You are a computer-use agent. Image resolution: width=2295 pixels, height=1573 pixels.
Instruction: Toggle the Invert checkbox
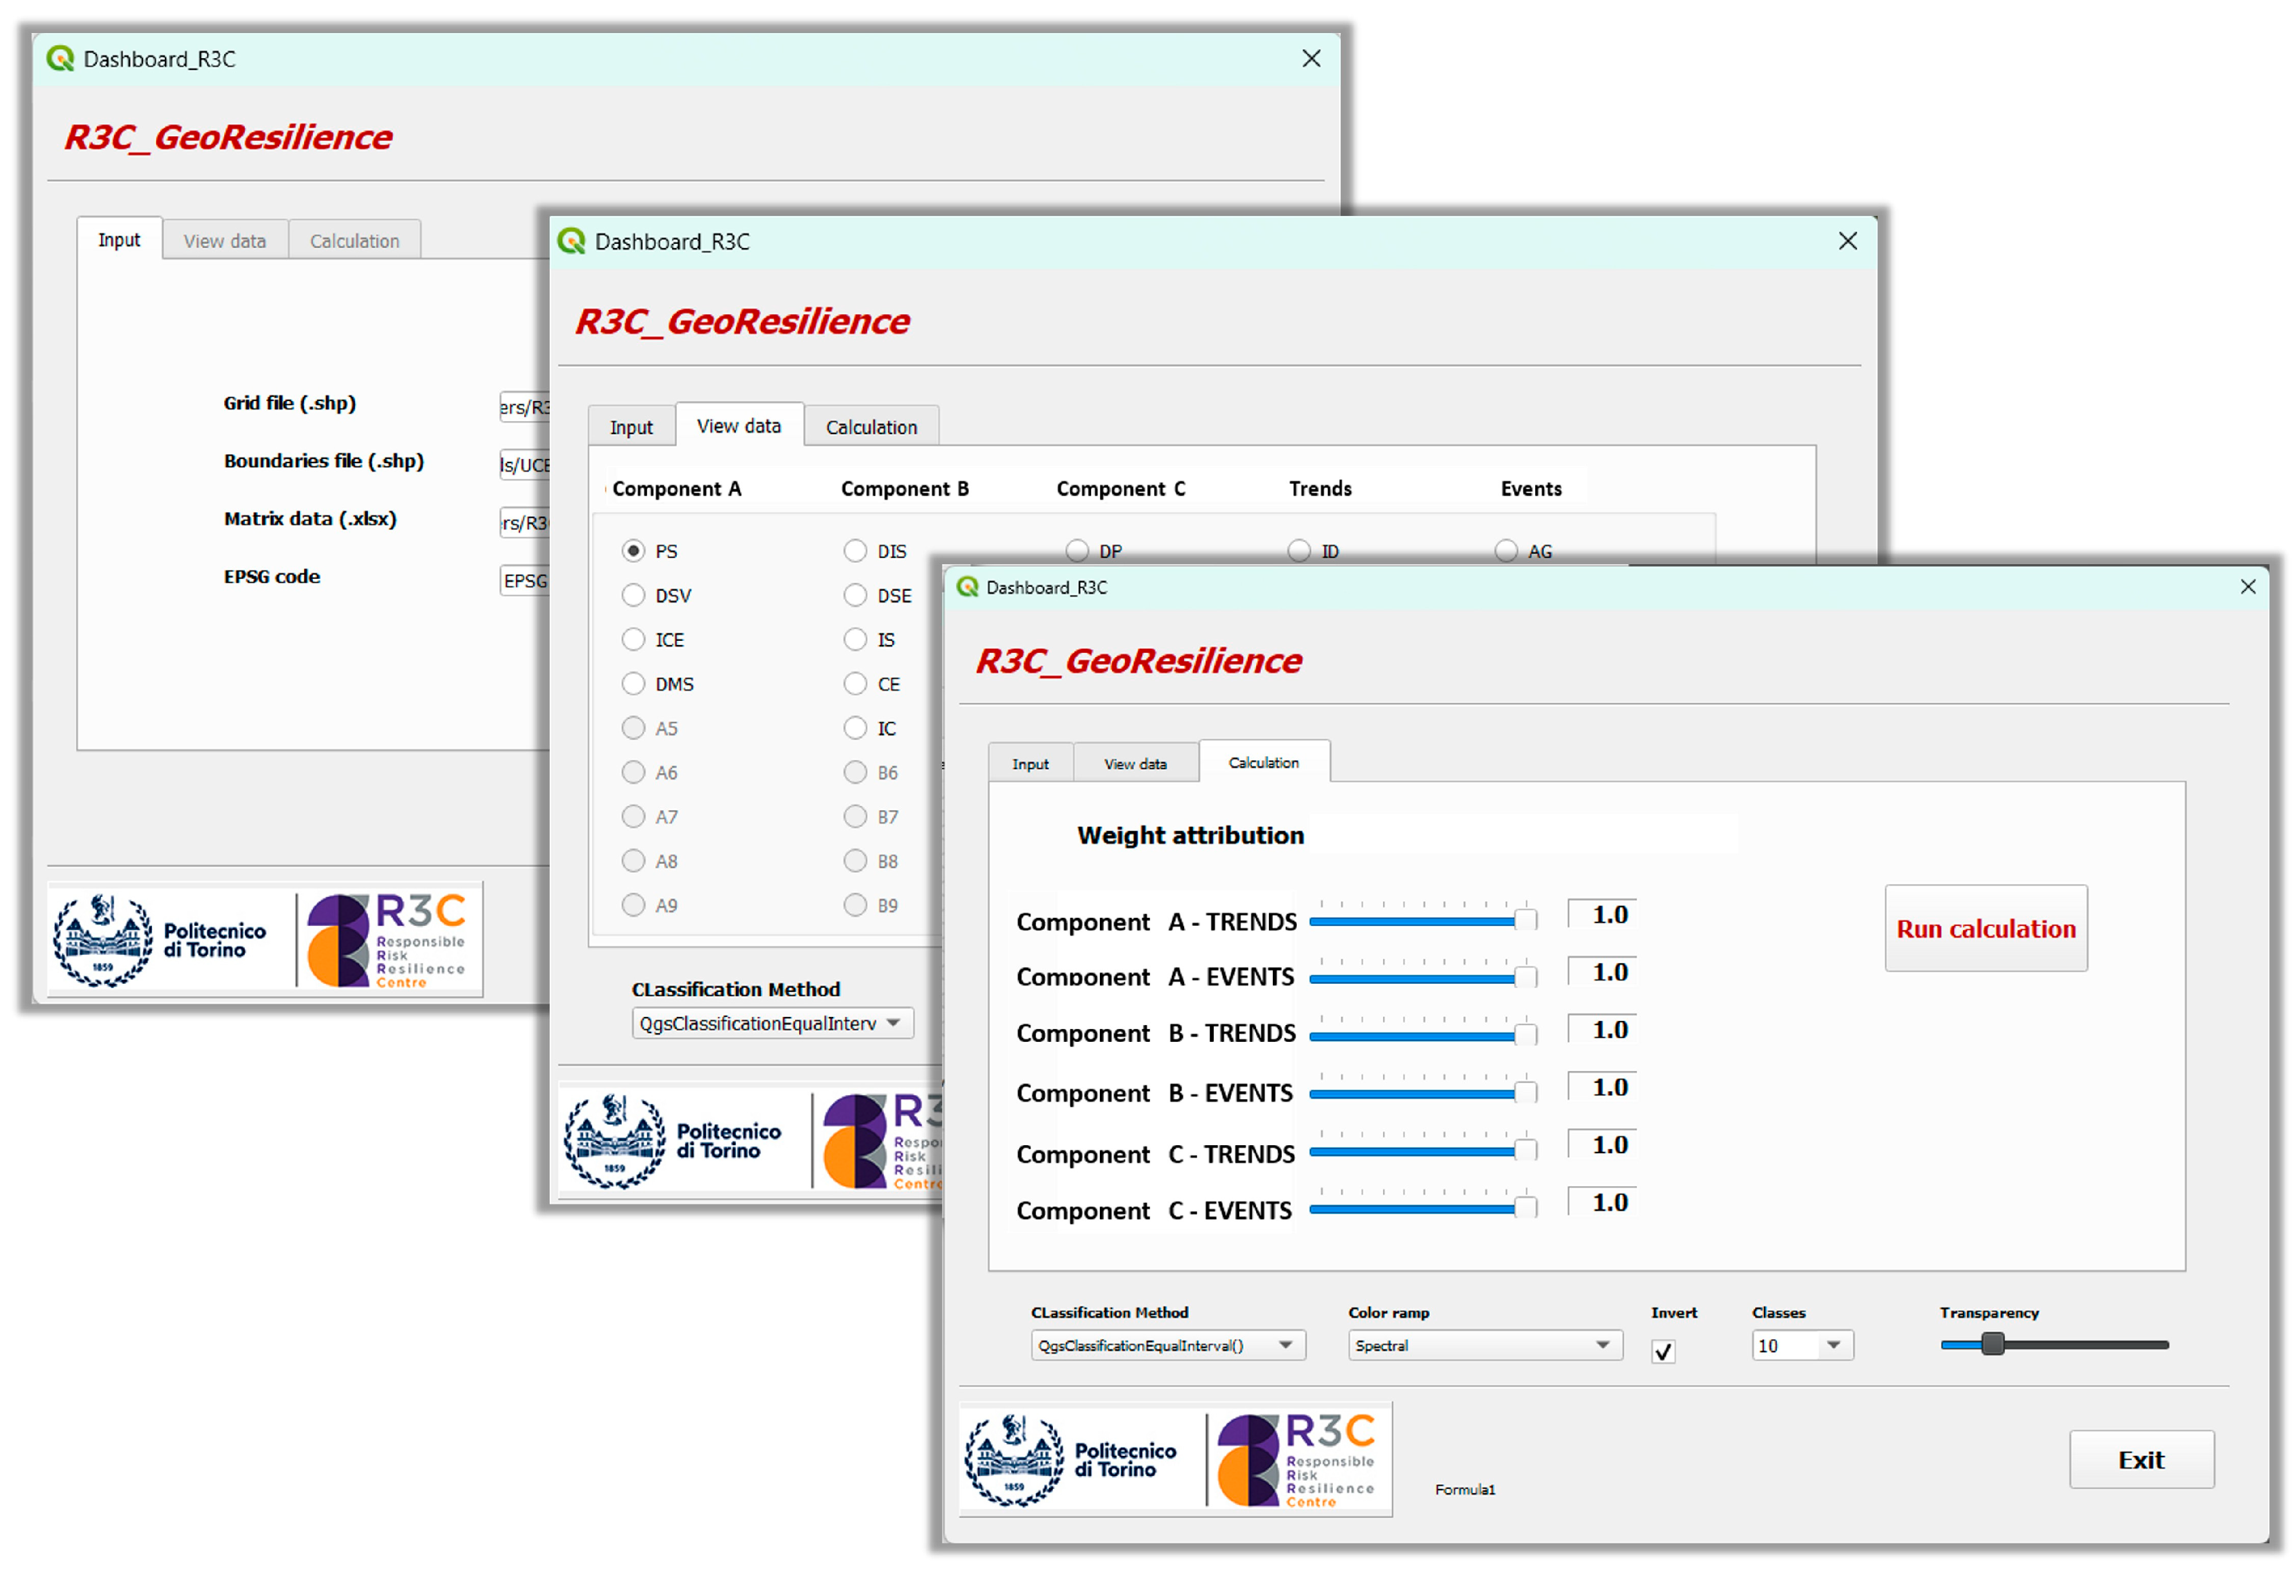[x=1663, y=1351]
